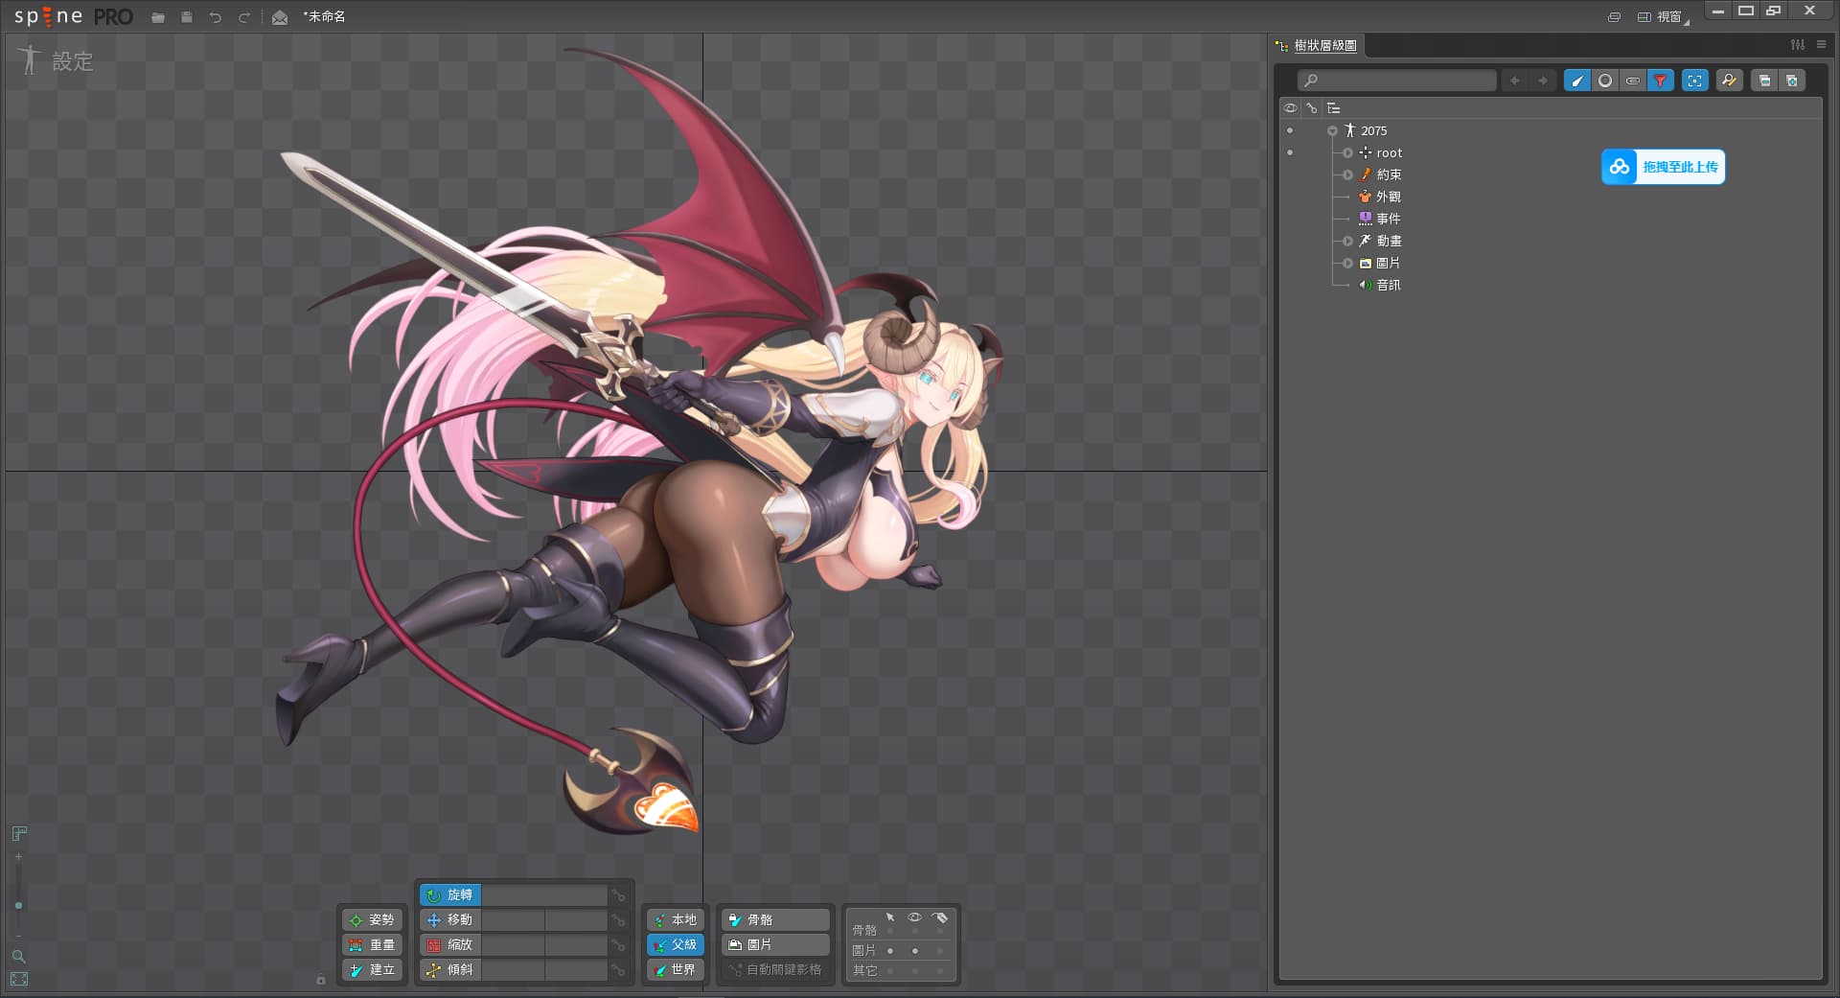Select the 縮放 (Scale) tool
Image resolution: width=1840 pixels, height=998 pixels.
tap(450, 944)
